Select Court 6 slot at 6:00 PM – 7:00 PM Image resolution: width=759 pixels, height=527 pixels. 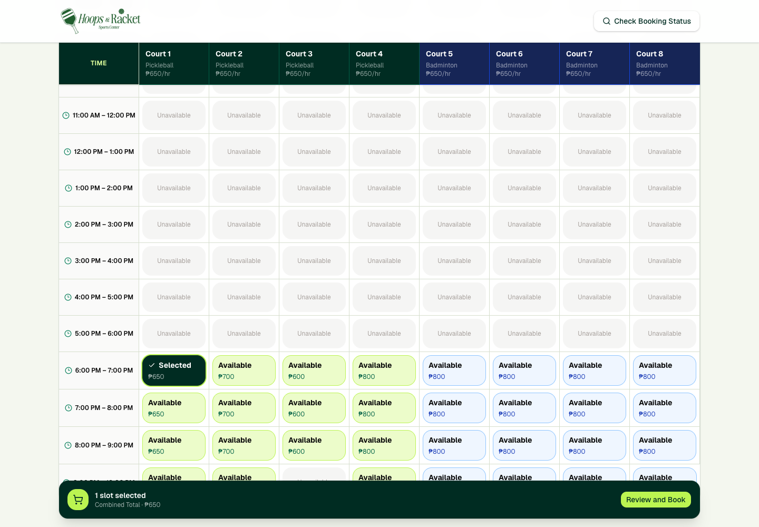pyautogui.click(x=524, y=370)
